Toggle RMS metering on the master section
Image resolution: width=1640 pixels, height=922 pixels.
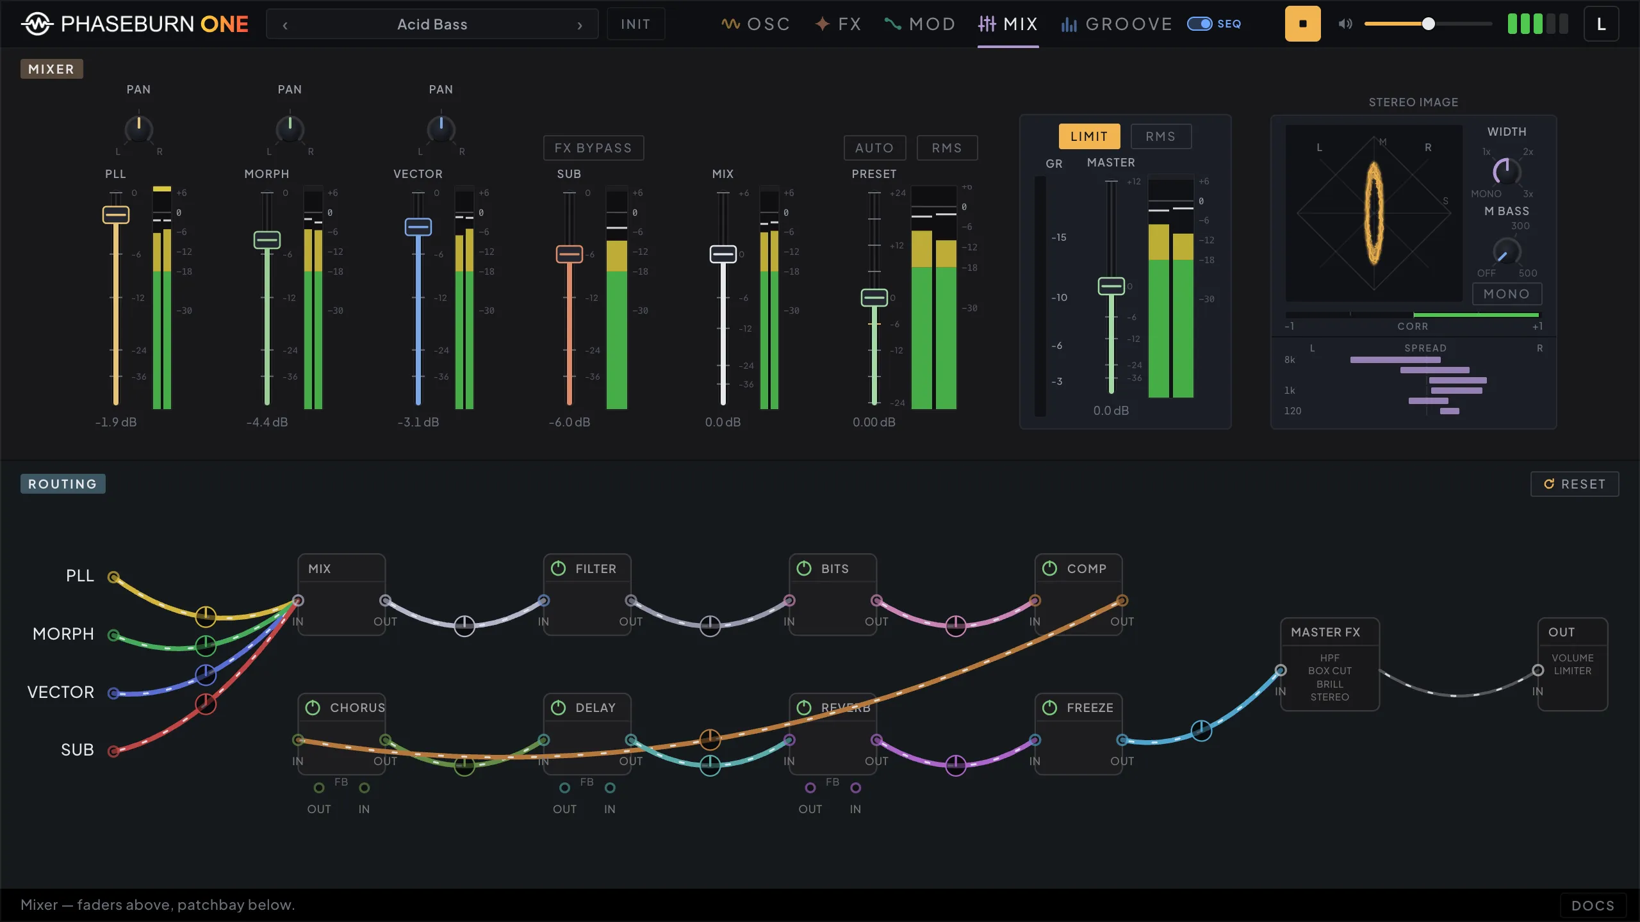pos(1161,136)
